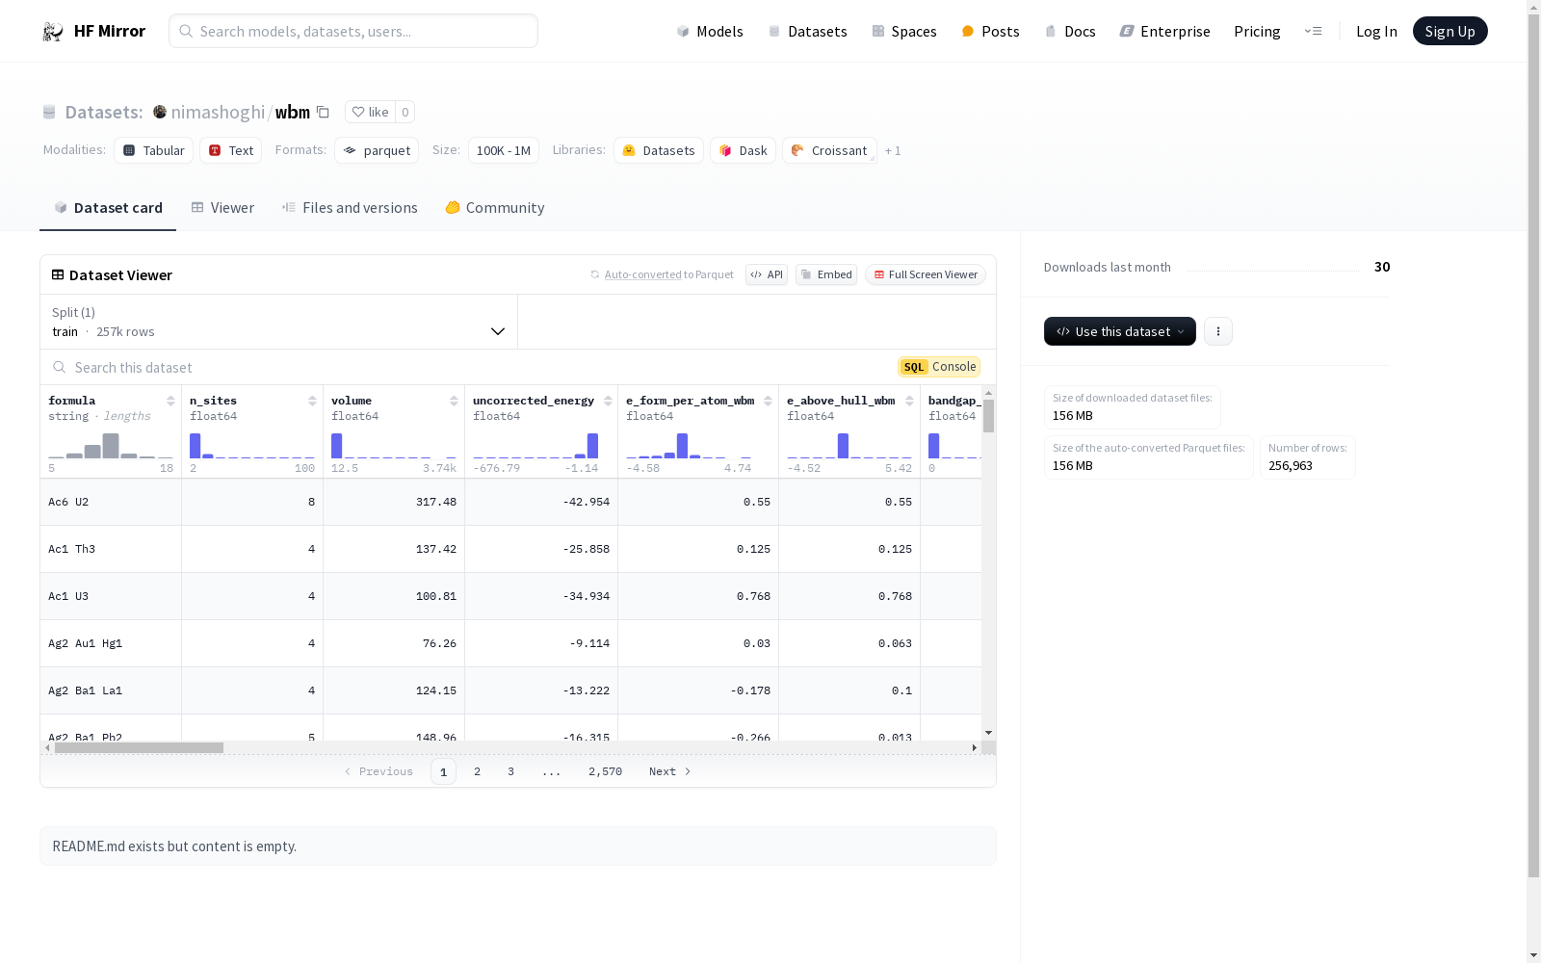The width and height of the screenshot is (1541, 963).
Task: Open the Use this dataset dropdown
Action: click(x=1119, y=331)
